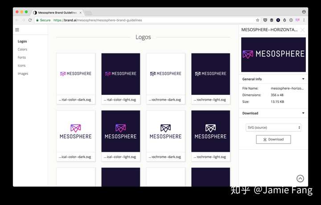This screenshot has height=205, width=321.
Task: Collapse the Download section
Action: pos(304,113)
